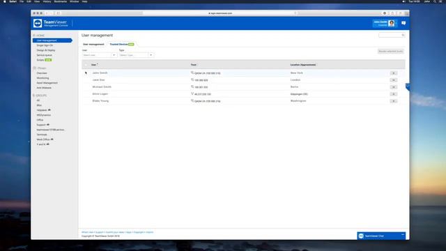Open Scripts in sidebar
The image size is (446, 251).
[x=40, y=60]
